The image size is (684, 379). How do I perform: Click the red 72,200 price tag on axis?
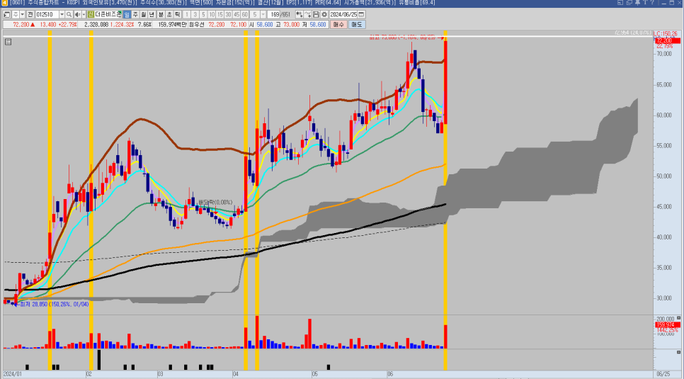tap(668, 41)
